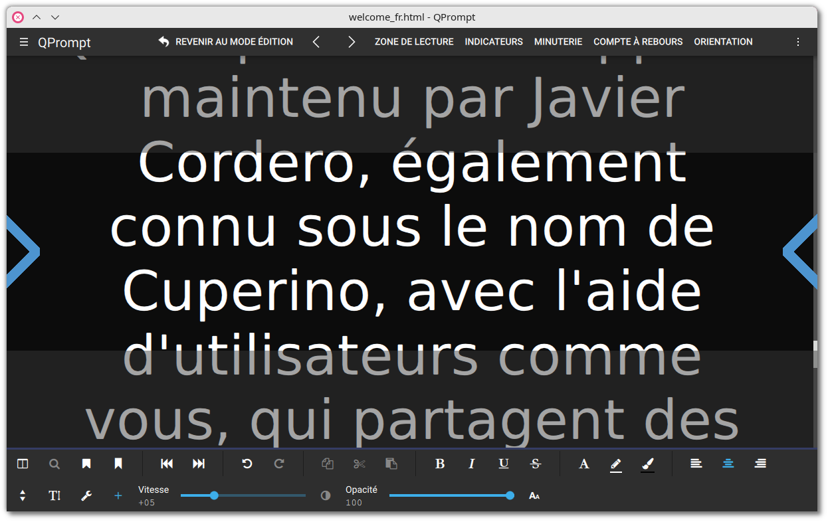
Task: Click the vertical scrollbar handle
Action: click(815, 355)
